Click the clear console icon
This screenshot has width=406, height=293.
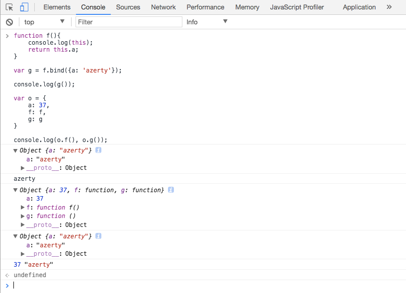point(9,22)
